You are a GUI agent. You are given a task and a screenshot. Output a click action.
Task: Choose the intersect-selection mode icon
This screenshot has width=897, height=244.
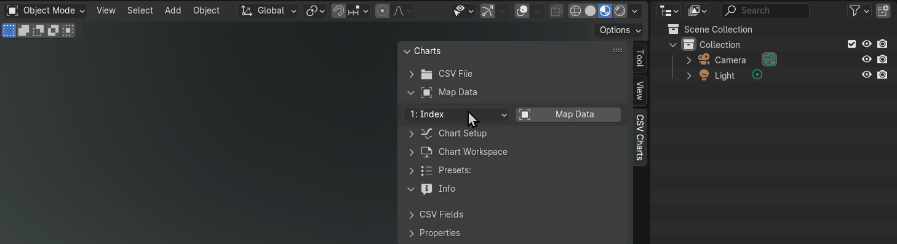tap(68, 30)
